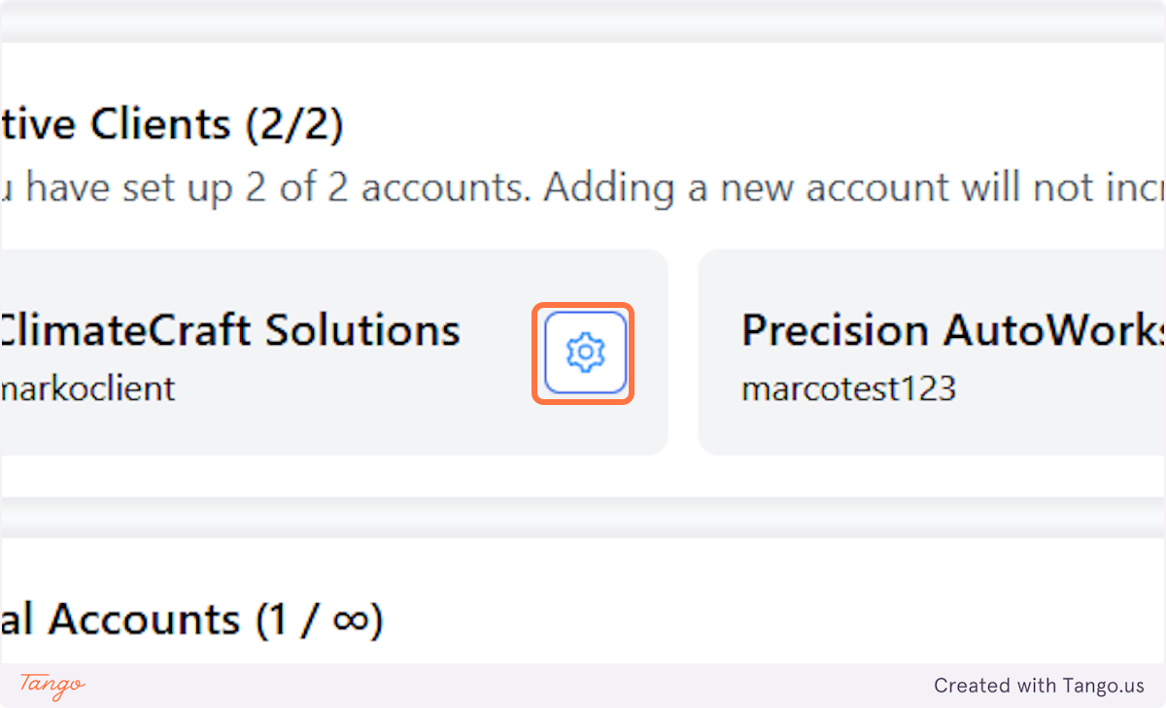1166x708 pixels.
Task: Click the ClimateCraft Solutions title text
Action: pyautogui.click(x=229, y=329)
